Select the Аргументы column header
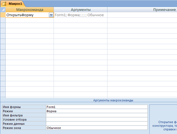Viewport: 177px width, 134px height. pyautogui.click(x=81, y=9)
